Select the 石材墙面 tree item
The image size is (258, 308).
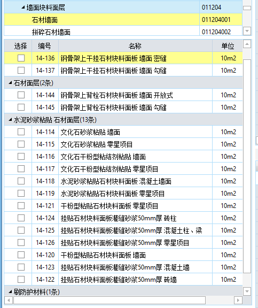(x=45, y=20)
